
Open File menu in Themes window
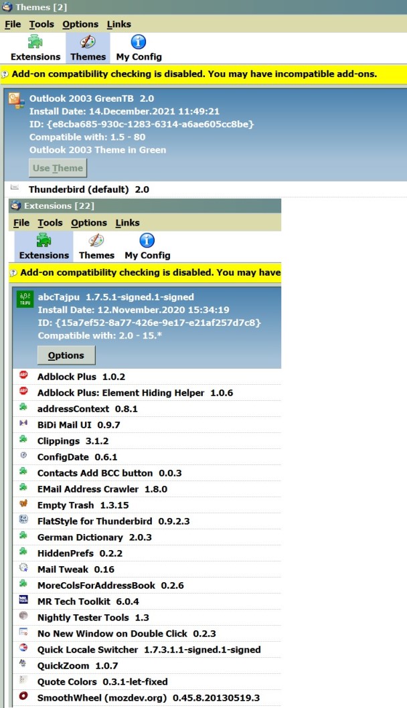coord(13,24)
